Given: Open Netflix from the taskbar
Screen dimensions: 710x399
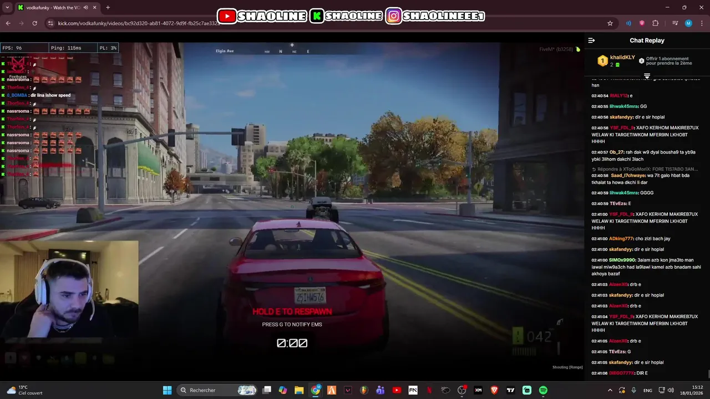Looking at the screenshot, I should point(429,390).
